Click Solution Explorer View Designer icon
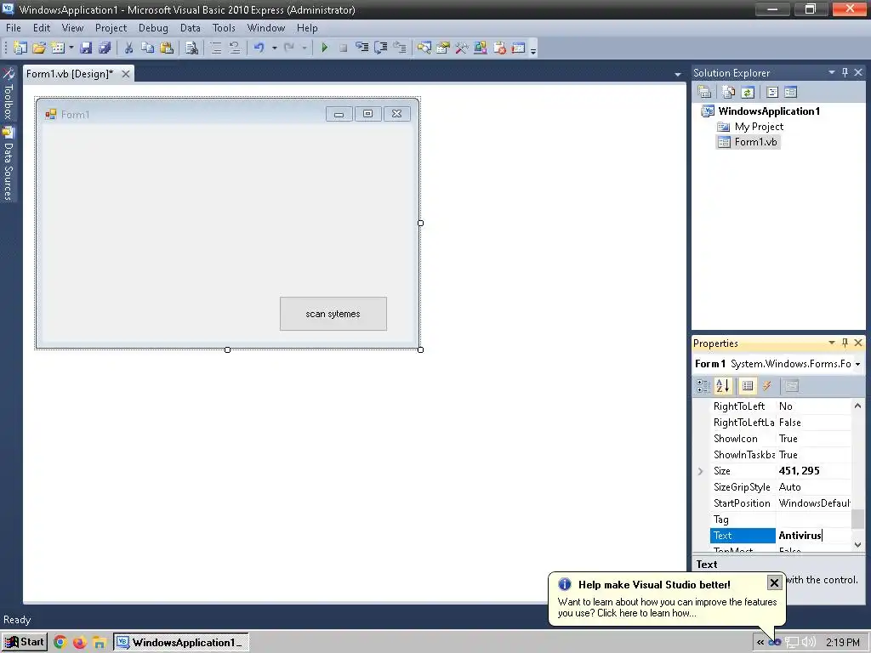Viewport: 871px width, 653px height. coord(791,92)
